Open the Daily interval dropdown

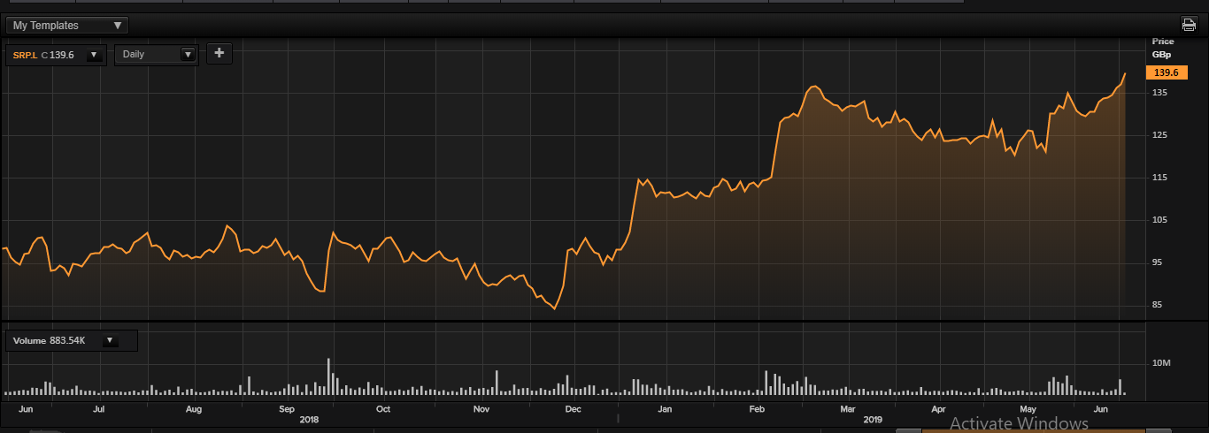coord(157,55)
